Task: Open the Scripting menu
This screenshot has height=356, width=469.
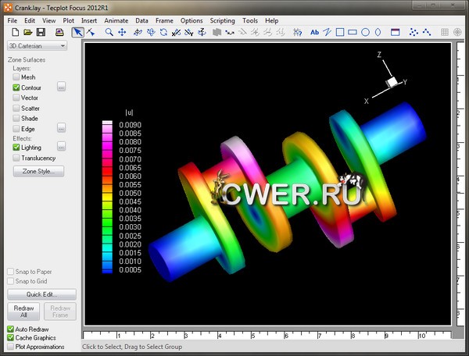Action: click(x=223, y=20)
